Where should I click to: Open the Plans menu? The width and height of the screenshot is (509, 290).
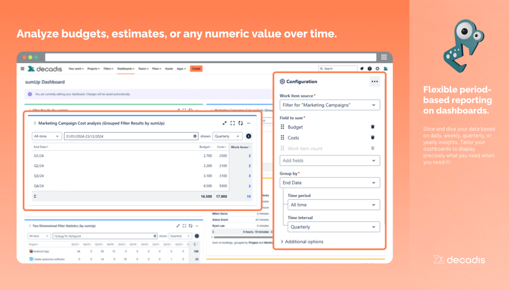(x=157, y=68)
